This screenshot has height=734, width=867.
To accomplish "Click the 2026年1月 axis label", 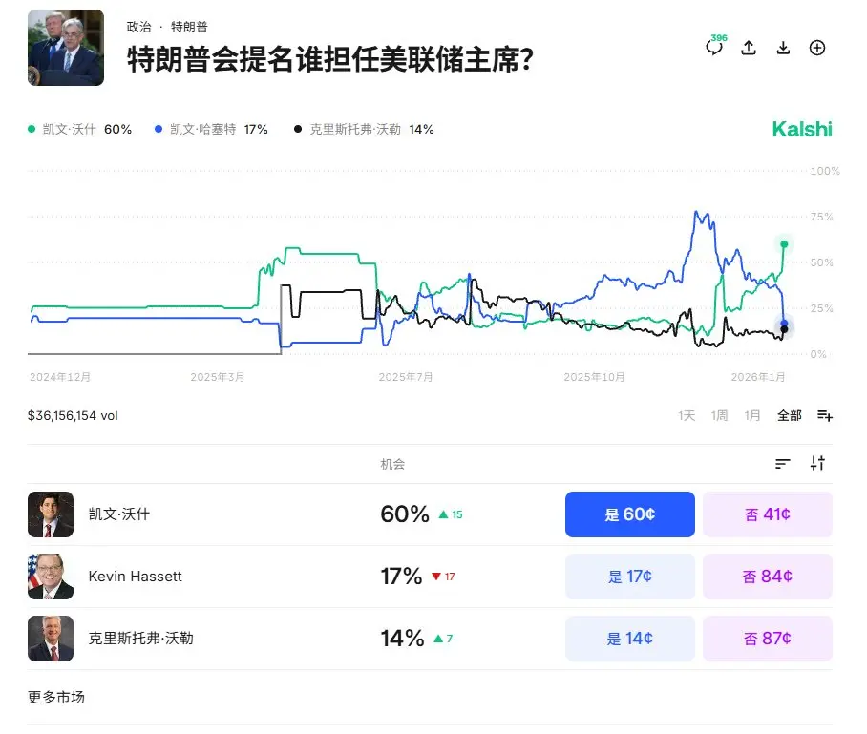I will 758,377.
